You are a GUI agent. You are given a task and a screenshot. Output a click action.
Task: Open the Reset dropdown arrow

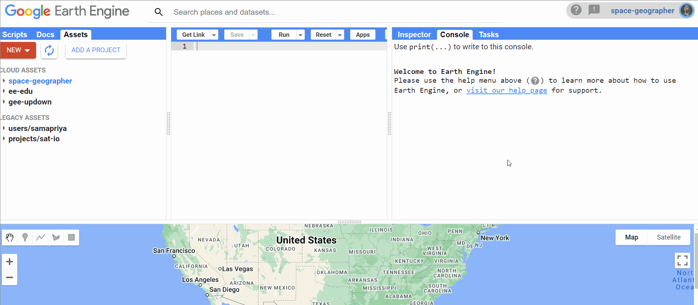[340, 35]
